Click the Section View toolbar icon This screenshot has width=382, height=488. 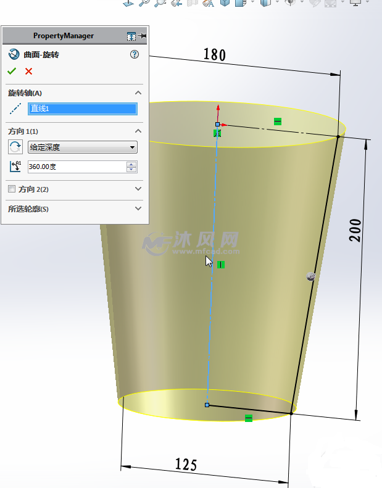[x=193, y=3]
